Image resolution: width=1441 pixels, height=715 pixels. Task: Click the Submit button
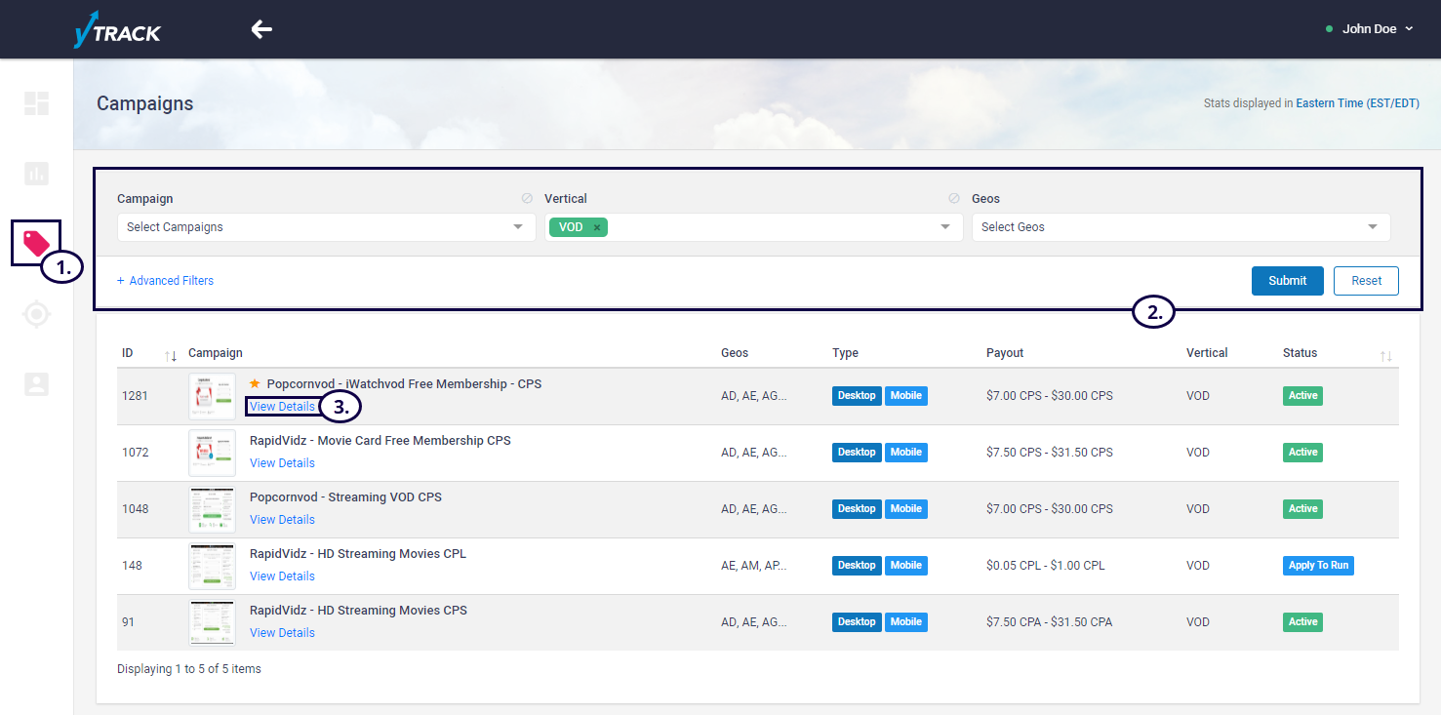pos(1287,281)
